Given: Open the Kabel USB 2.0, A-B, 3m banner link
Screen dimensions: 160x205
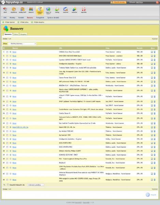Looking at the screenshot, I should pyautogui.click(x=20, y=127).
